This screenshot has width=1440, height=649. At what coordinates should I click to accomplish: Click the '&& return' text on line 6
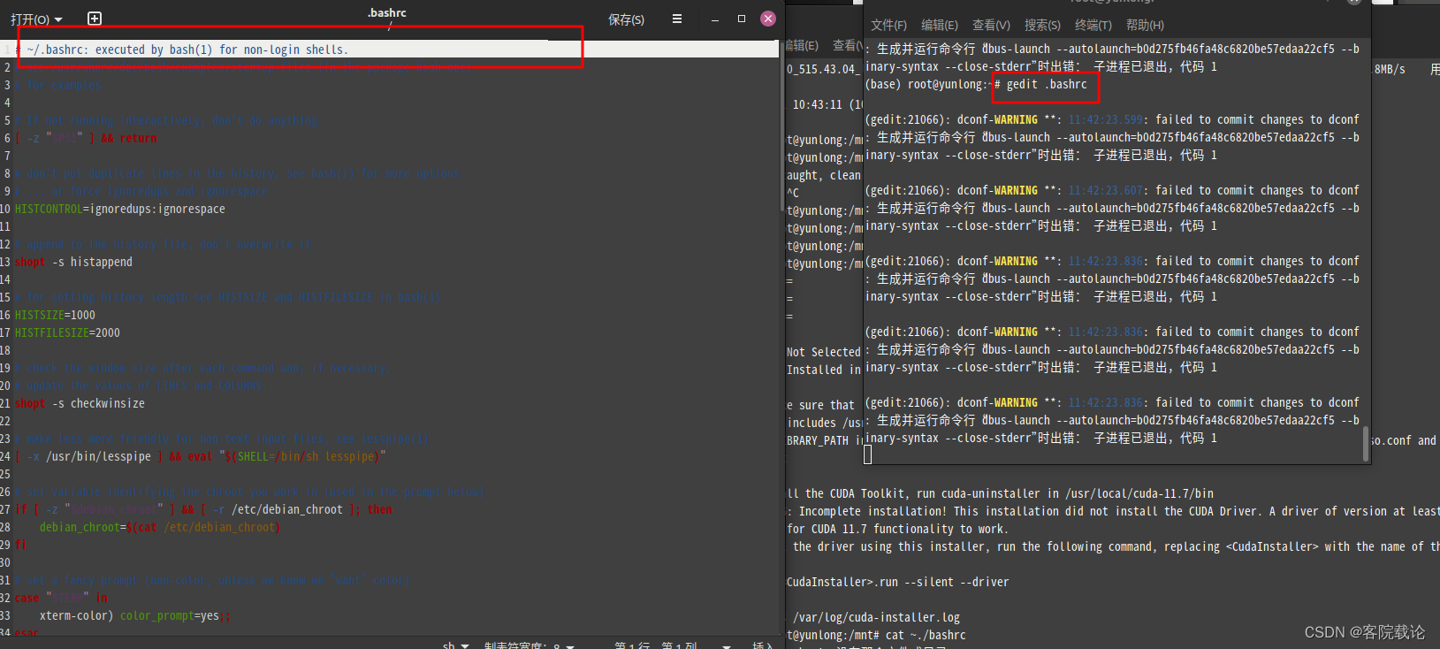coord(129,138)
